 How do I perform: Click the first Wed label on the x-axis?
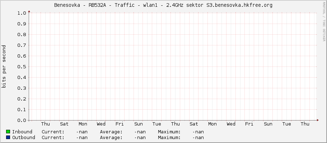click(101, 124)
